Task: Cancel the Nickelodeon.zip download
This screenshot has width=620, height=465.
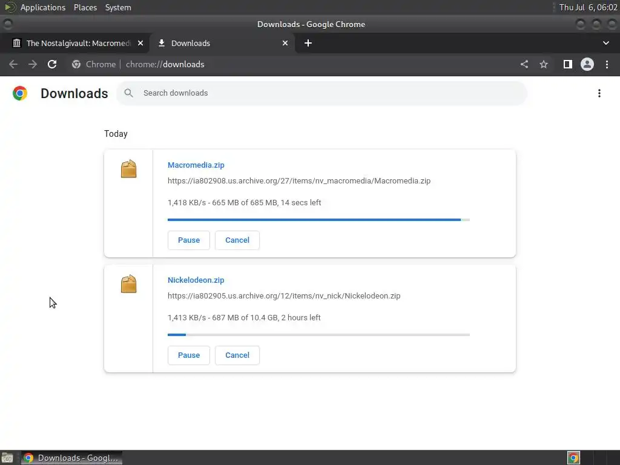Action: coord(237,355)
